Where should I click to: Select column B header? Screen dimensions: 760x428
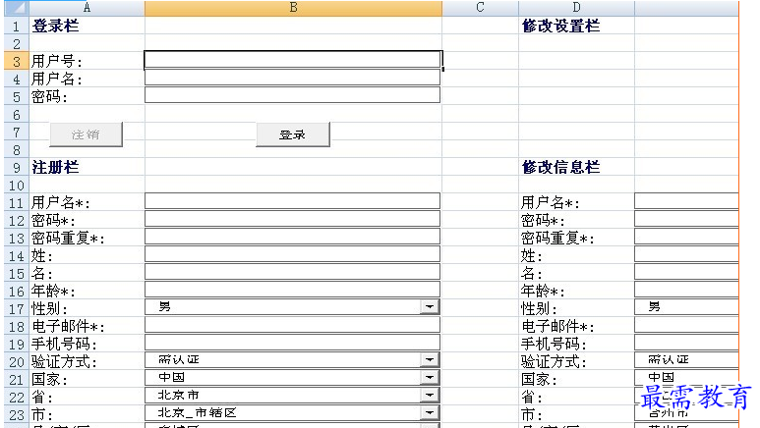(x=293, y=8)
